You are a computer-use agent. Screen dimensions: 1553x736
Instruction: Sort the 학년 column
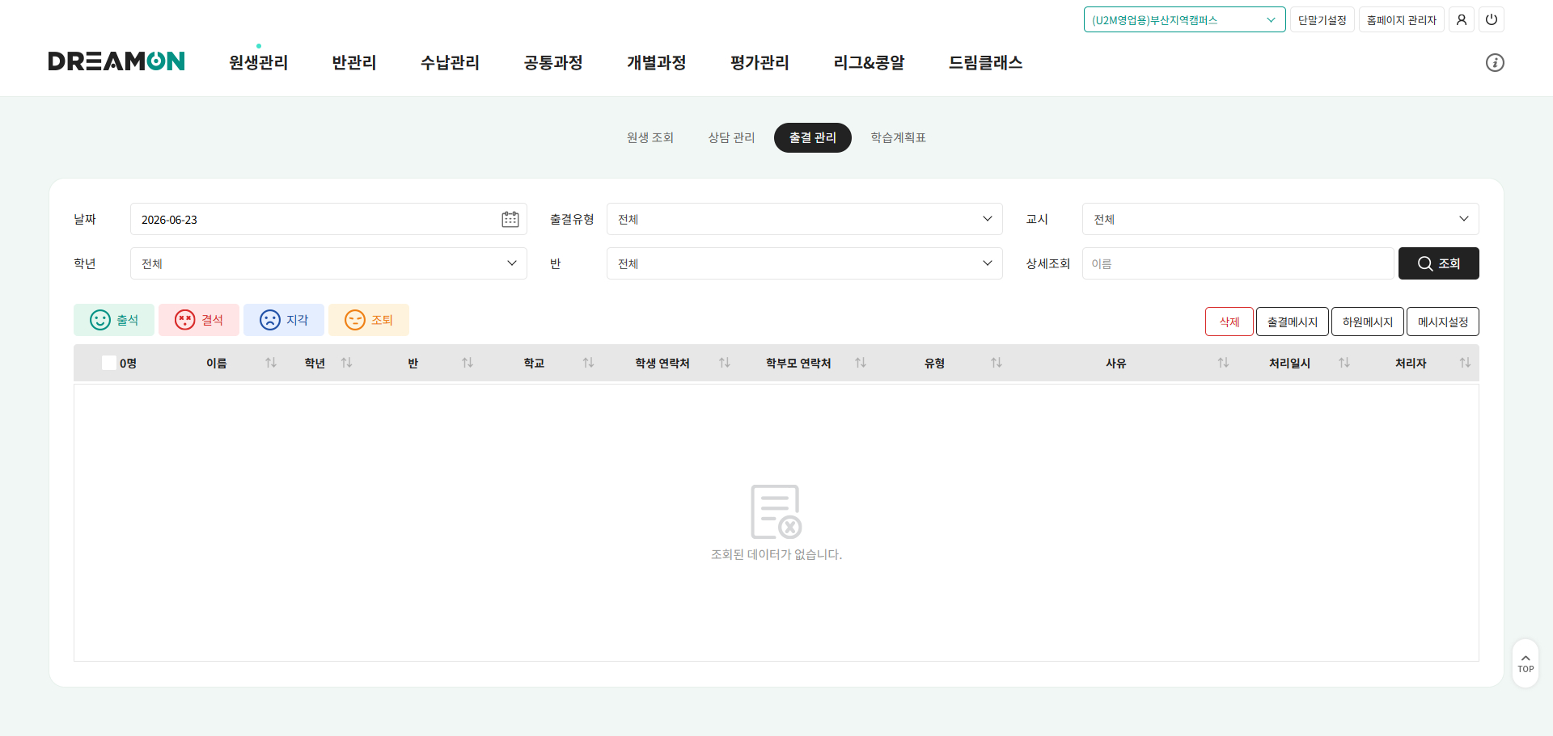(346, 363)
